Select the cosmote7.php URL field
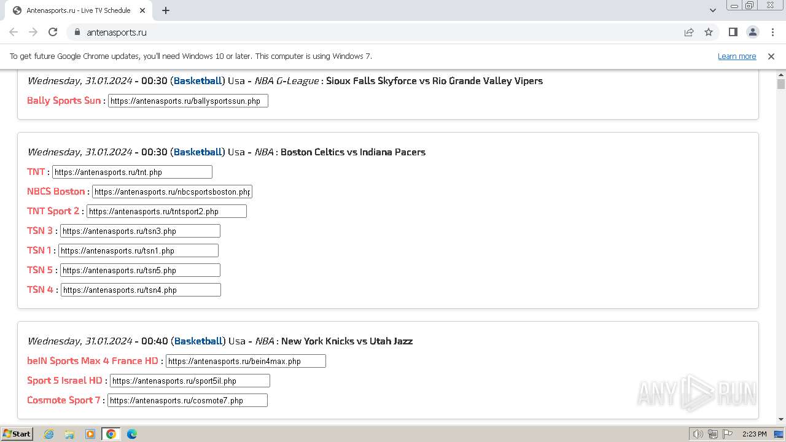Viewport: 786px width, 442px height. tap(187, 400)
